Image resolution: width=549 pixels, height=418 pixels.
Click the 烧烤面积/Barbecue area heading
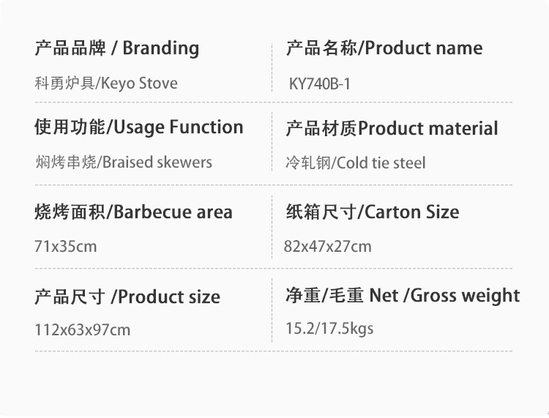coord(133,212)
